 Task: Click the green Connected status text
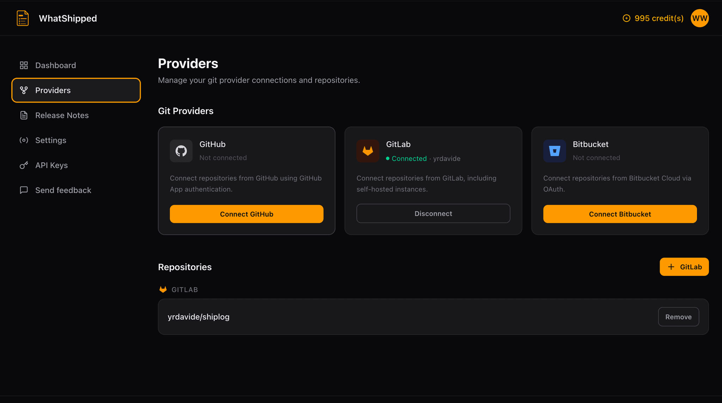click(x=409, y=159)
